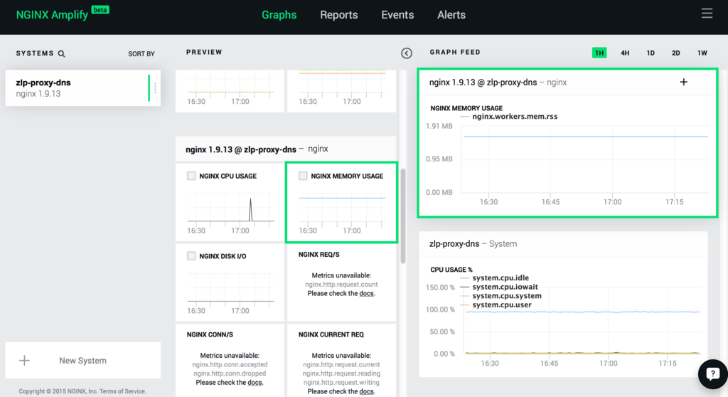Select the 1D time range
This screenshot has width=728, height=397.
click(x=651, y=53)
